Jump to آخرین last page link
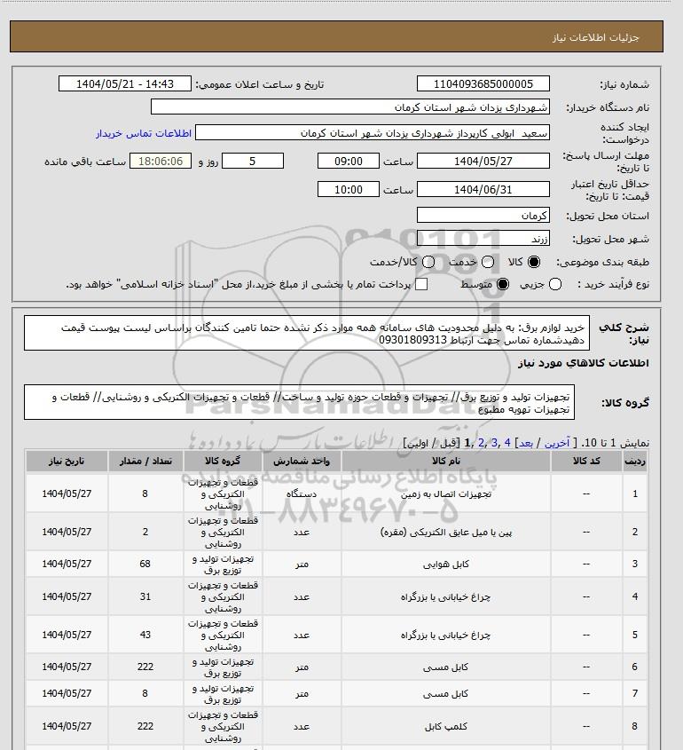This screenshot has height=750, width=683. [557, 443]
